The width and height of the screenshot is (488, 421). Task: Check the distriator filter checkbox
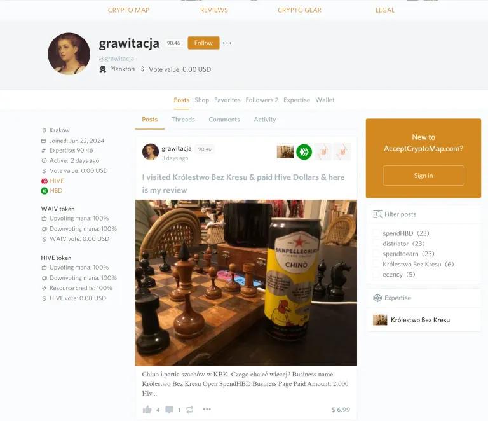click(376, 244)
